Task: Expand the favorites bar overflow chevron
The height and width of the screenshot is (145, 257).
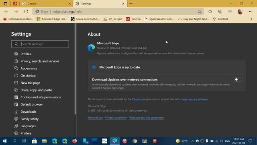Action: (251, 19)
